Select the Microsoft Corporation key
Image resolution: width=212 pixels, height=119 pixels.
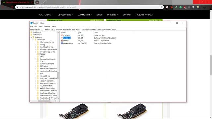coord(48,83)
